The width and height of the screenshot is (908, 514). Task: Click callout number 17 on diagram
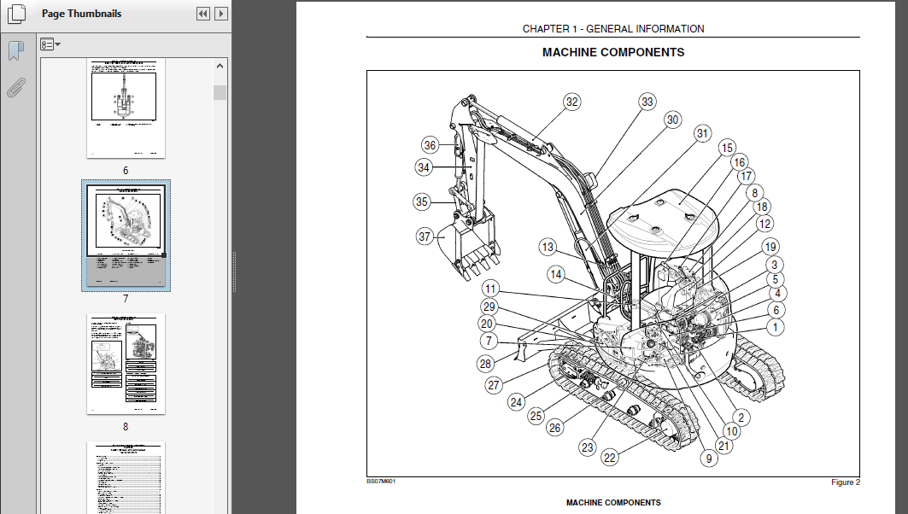coord(747,176)
